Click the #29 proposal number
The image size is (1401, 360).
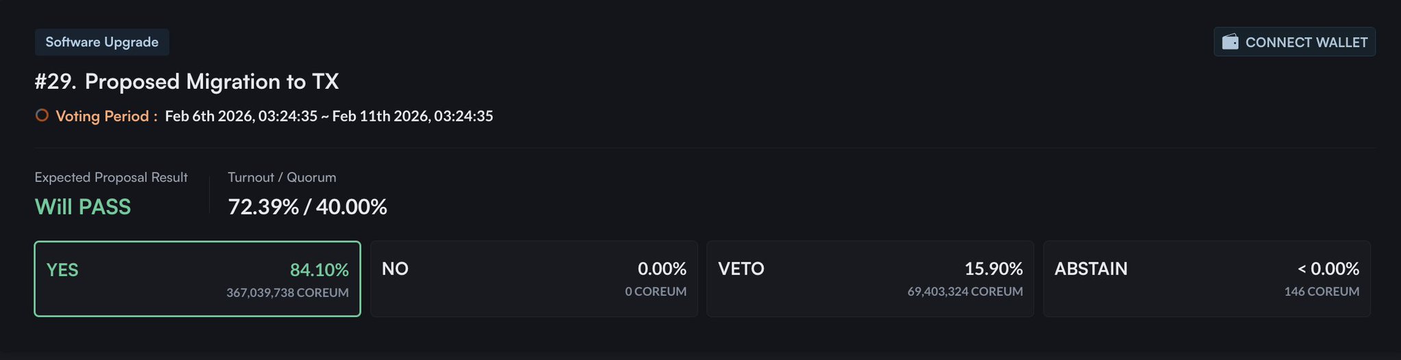click(55, 82)
